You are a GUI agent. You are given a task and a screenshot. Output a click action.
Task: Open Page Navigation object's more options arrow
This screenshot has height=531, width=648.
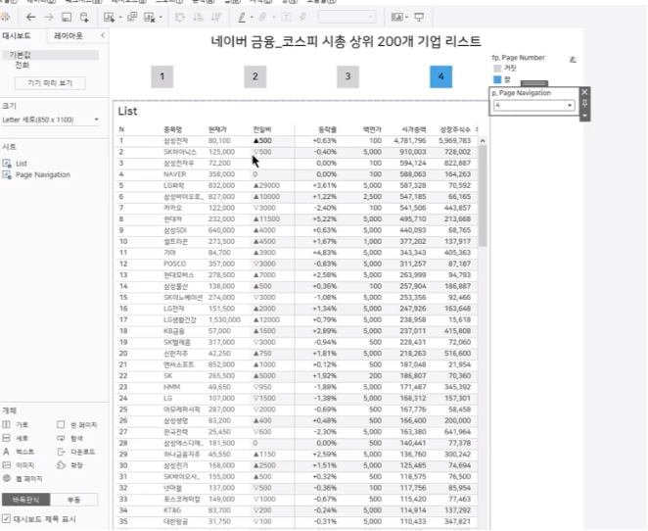pos(584,116)
